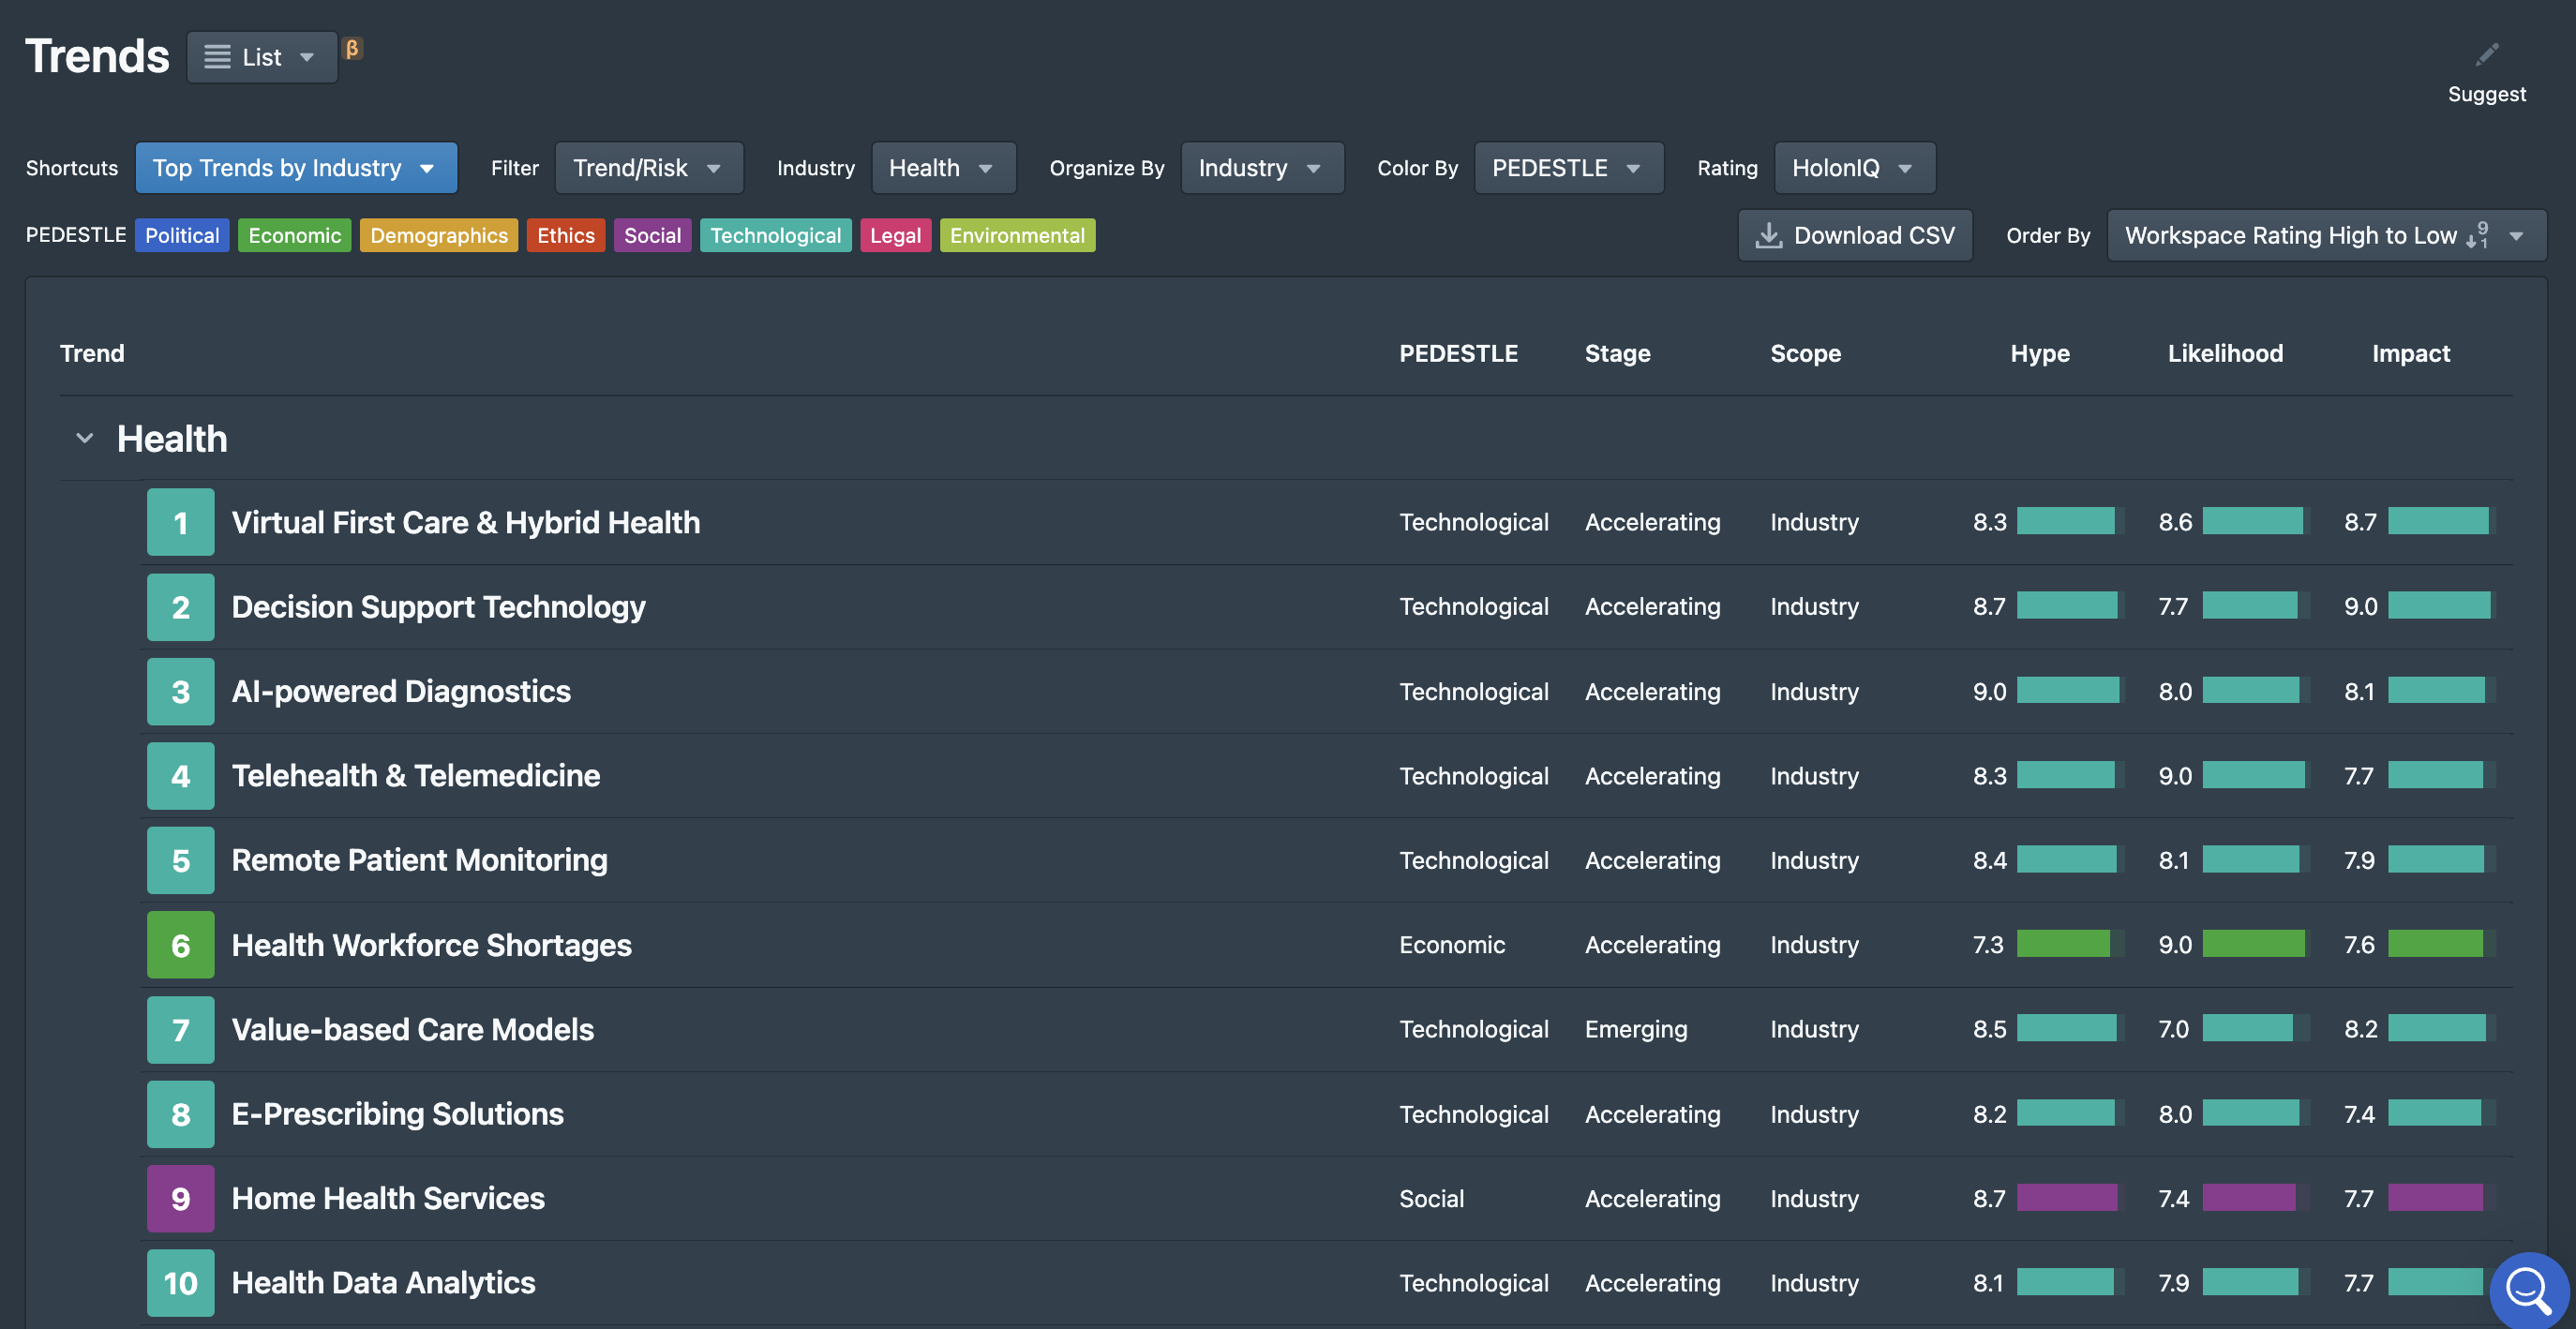Click rank badge 3 for AI-powered Diagnostics
The width and height of the screenshot is (2576, 1329).
[180, 691]
